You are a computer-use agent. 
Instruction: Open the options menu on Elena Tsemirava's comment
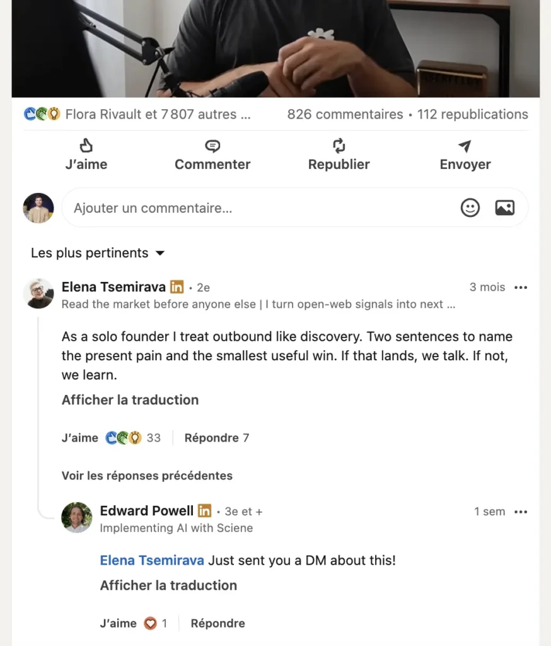[x=521, y=287]
